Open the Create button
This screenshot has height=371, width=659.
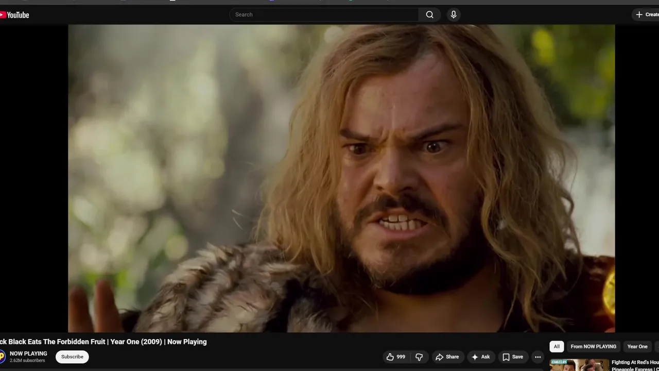pyautogui.click(x=647, y=14)
